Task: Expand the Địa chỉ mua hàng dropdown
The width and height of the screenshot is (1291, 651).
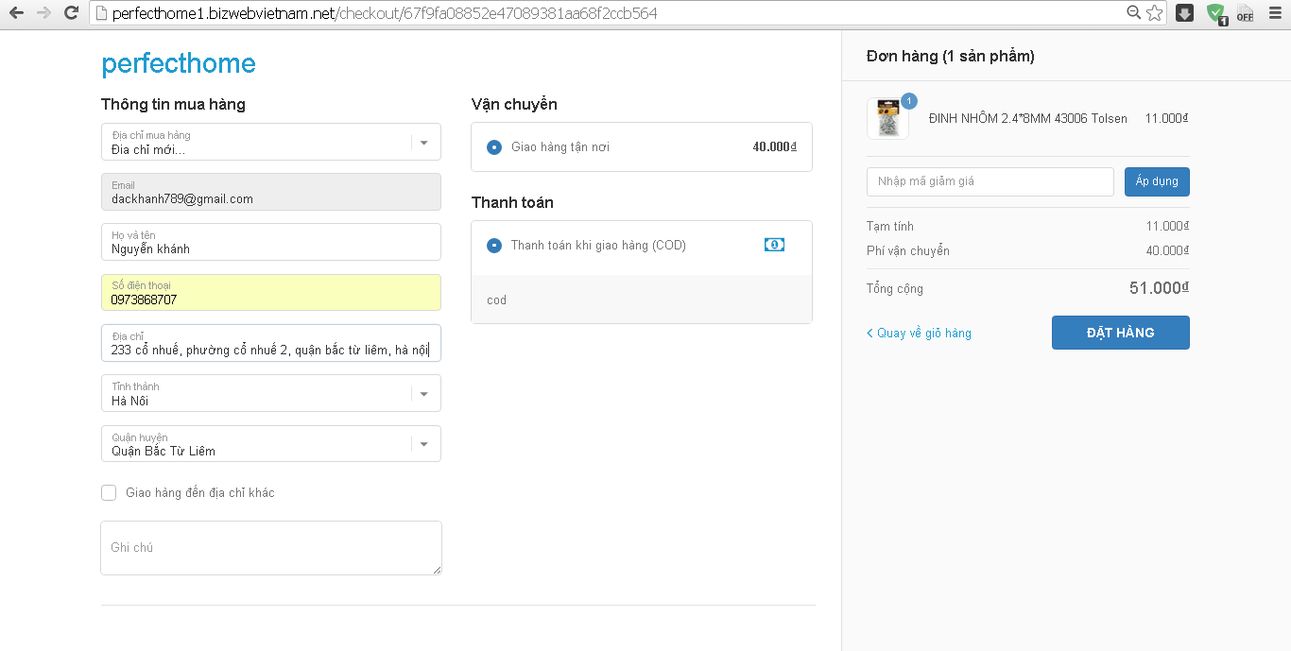Action: 423,143
